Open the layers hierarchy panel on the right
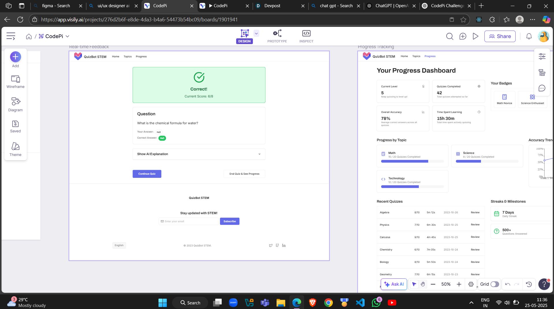 (x=542, y=73)
